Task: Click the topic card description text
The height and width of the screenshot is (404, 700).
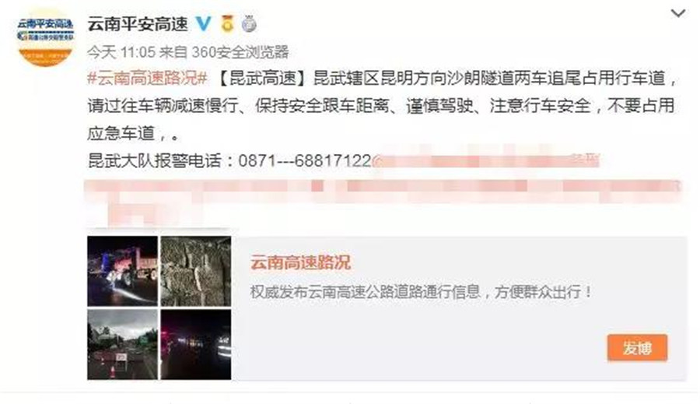Action: [422, 292]
